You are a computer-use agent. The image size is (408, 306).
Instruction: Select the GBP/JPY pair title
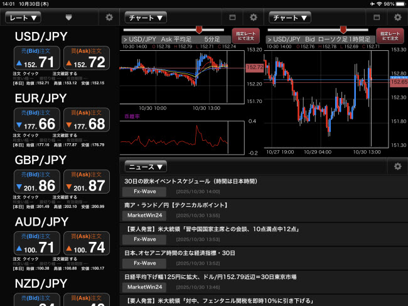pyautogui.click(x=41, y=160)
